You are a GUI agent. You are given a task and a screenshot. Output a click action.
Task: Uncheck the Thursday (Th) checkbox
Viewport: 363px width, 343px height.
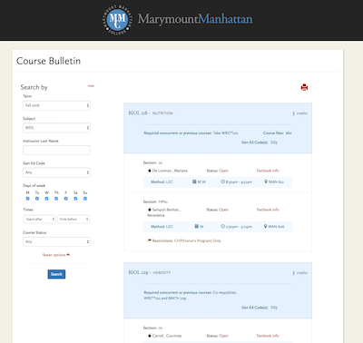56,199
